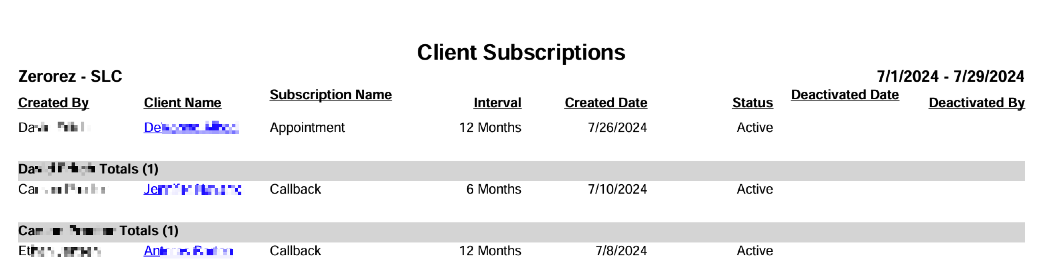
Task: Click the 7/26/2024 created date cell
Action: point(617,127)
